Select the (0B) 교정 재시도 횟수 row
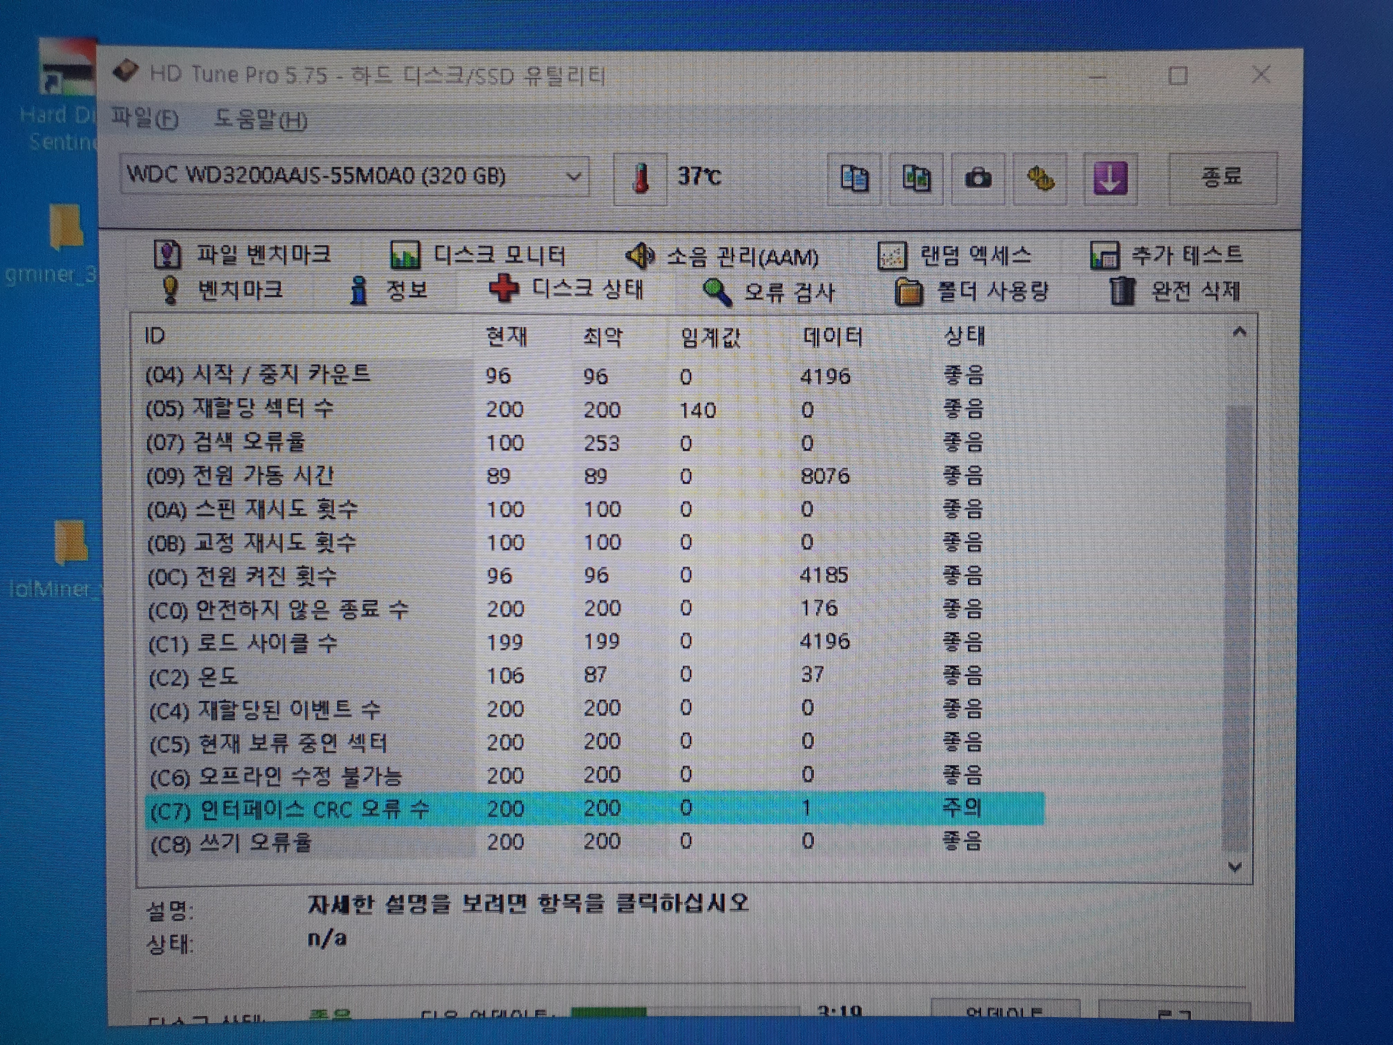The image size is (1393, 1045). point(594,542)
